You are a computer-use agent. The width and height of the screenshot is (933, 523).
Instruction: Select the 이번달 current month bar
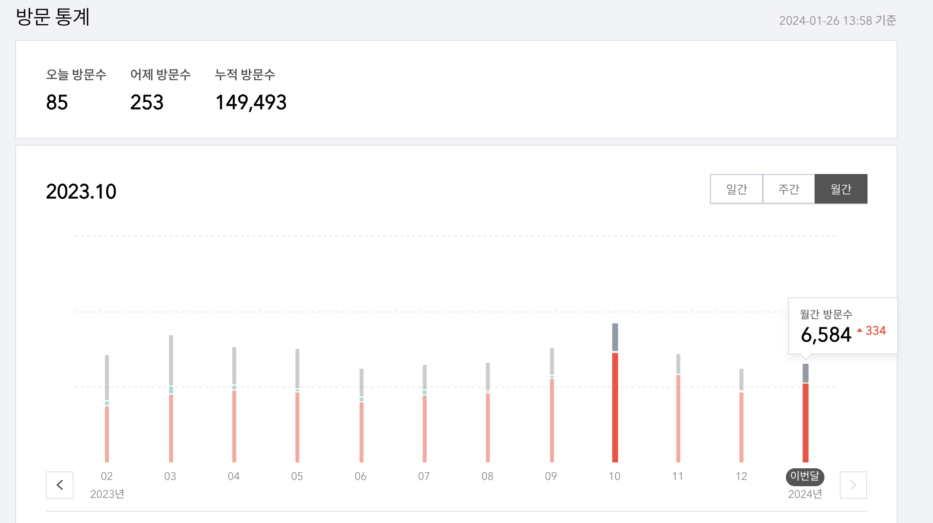[806, 413]
